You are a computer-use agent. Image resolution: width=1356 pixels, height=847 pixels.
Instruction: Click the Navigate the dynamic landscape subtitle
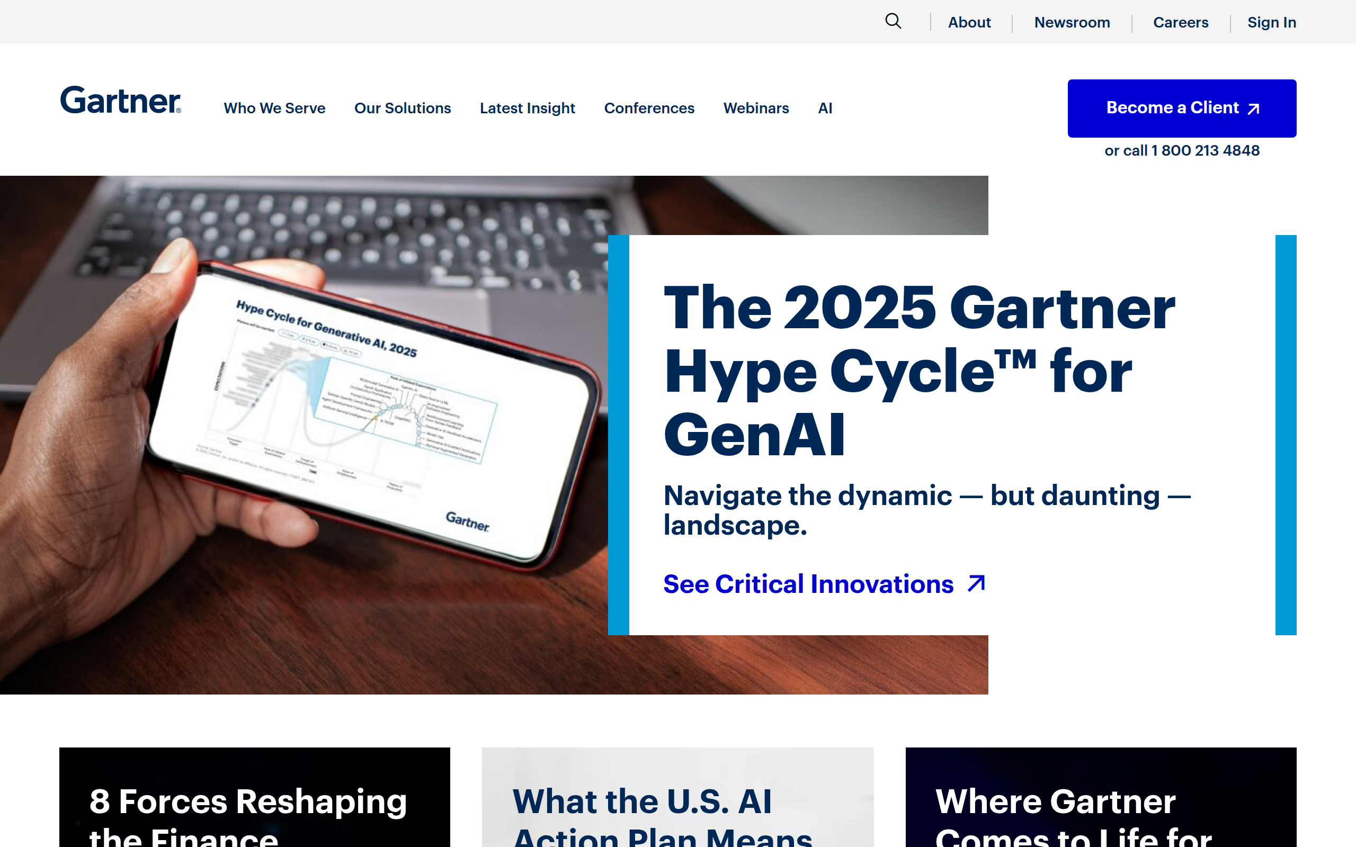927,510
